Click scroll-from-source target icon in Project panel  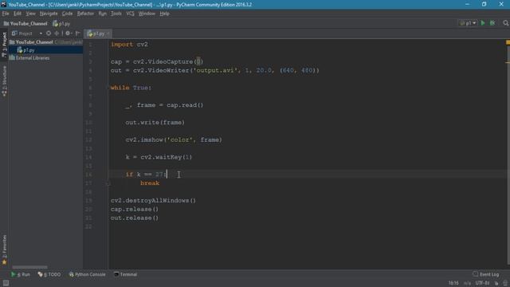(x=49, y=33)
